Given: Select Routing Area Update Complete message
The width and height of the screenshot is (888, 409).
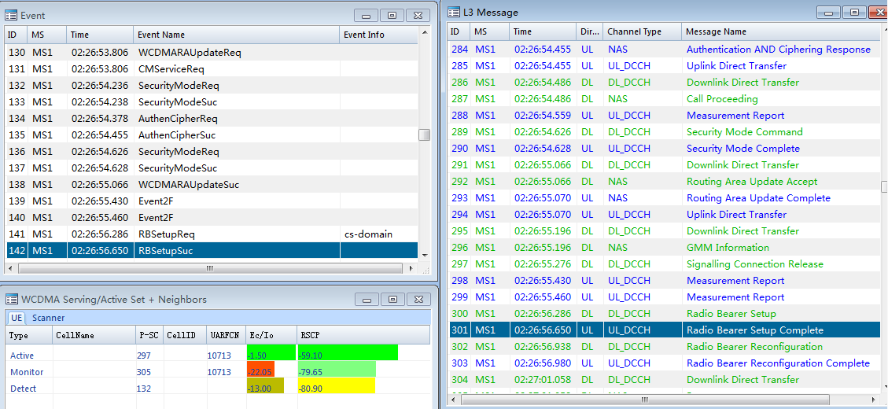Looking at the screenshot, I should (665, 197).
